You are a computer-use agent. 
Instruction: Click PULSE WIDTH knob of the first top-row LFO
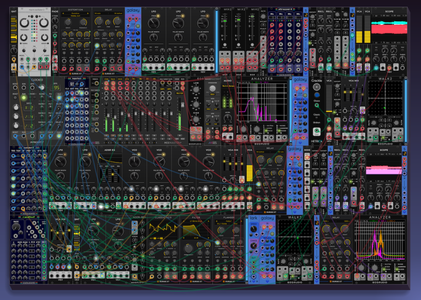pyautogui.click(x=153, y=37)
